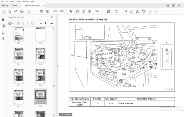Reduce thumbnail size with small mountain icon
The height and width of the screenshot is (117, 184).
pos(41,23)
